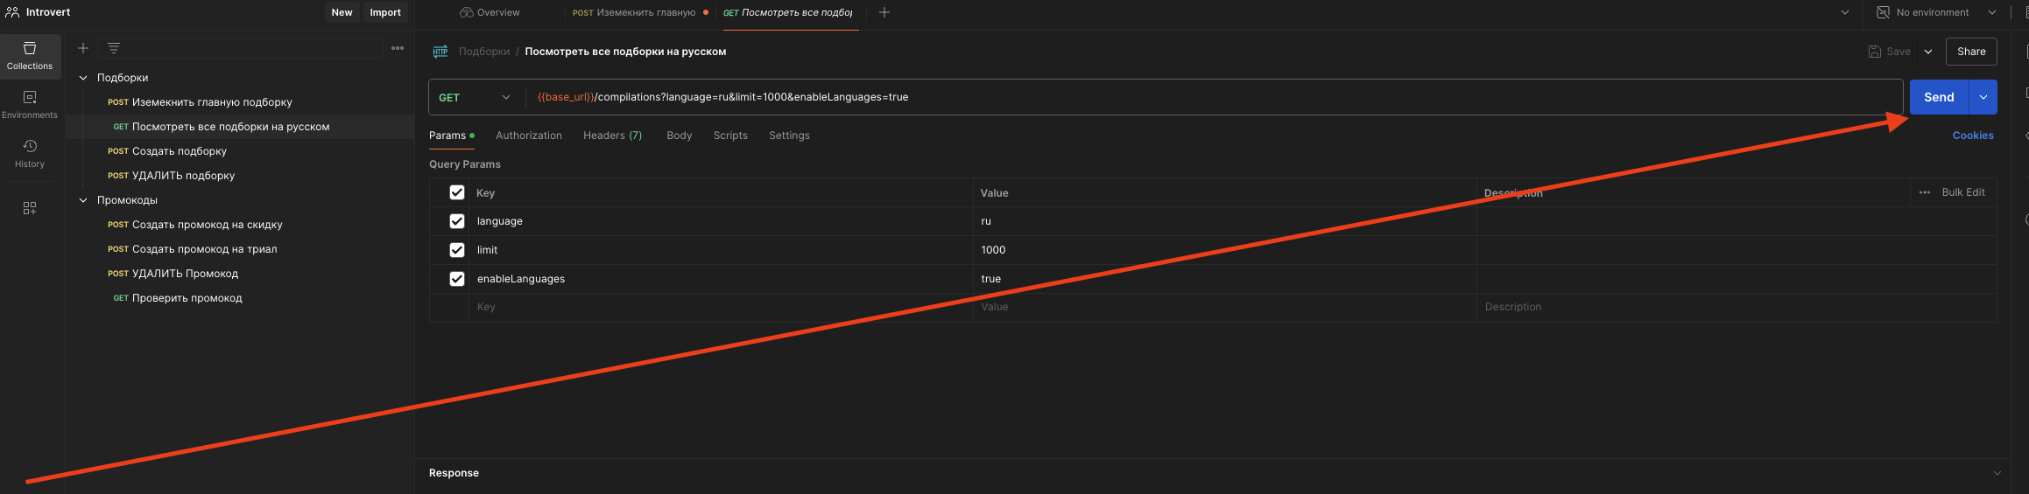Open the Collections sidebar panel
The image size is (2029, 494).
pyautogui.click(x=30, y=55)
